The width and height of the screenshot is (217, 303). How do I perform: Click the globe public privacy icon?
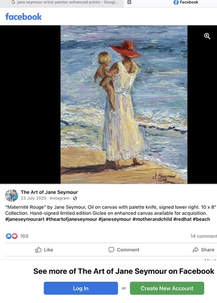tap(75, 198)
